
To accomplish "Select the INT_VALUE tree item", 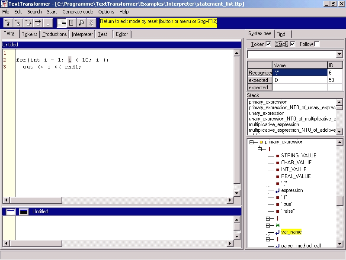I will point(294,169).
